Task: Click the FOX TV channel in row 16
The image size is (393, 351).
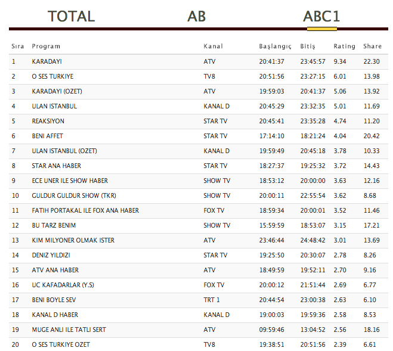Action: point(213,285)
